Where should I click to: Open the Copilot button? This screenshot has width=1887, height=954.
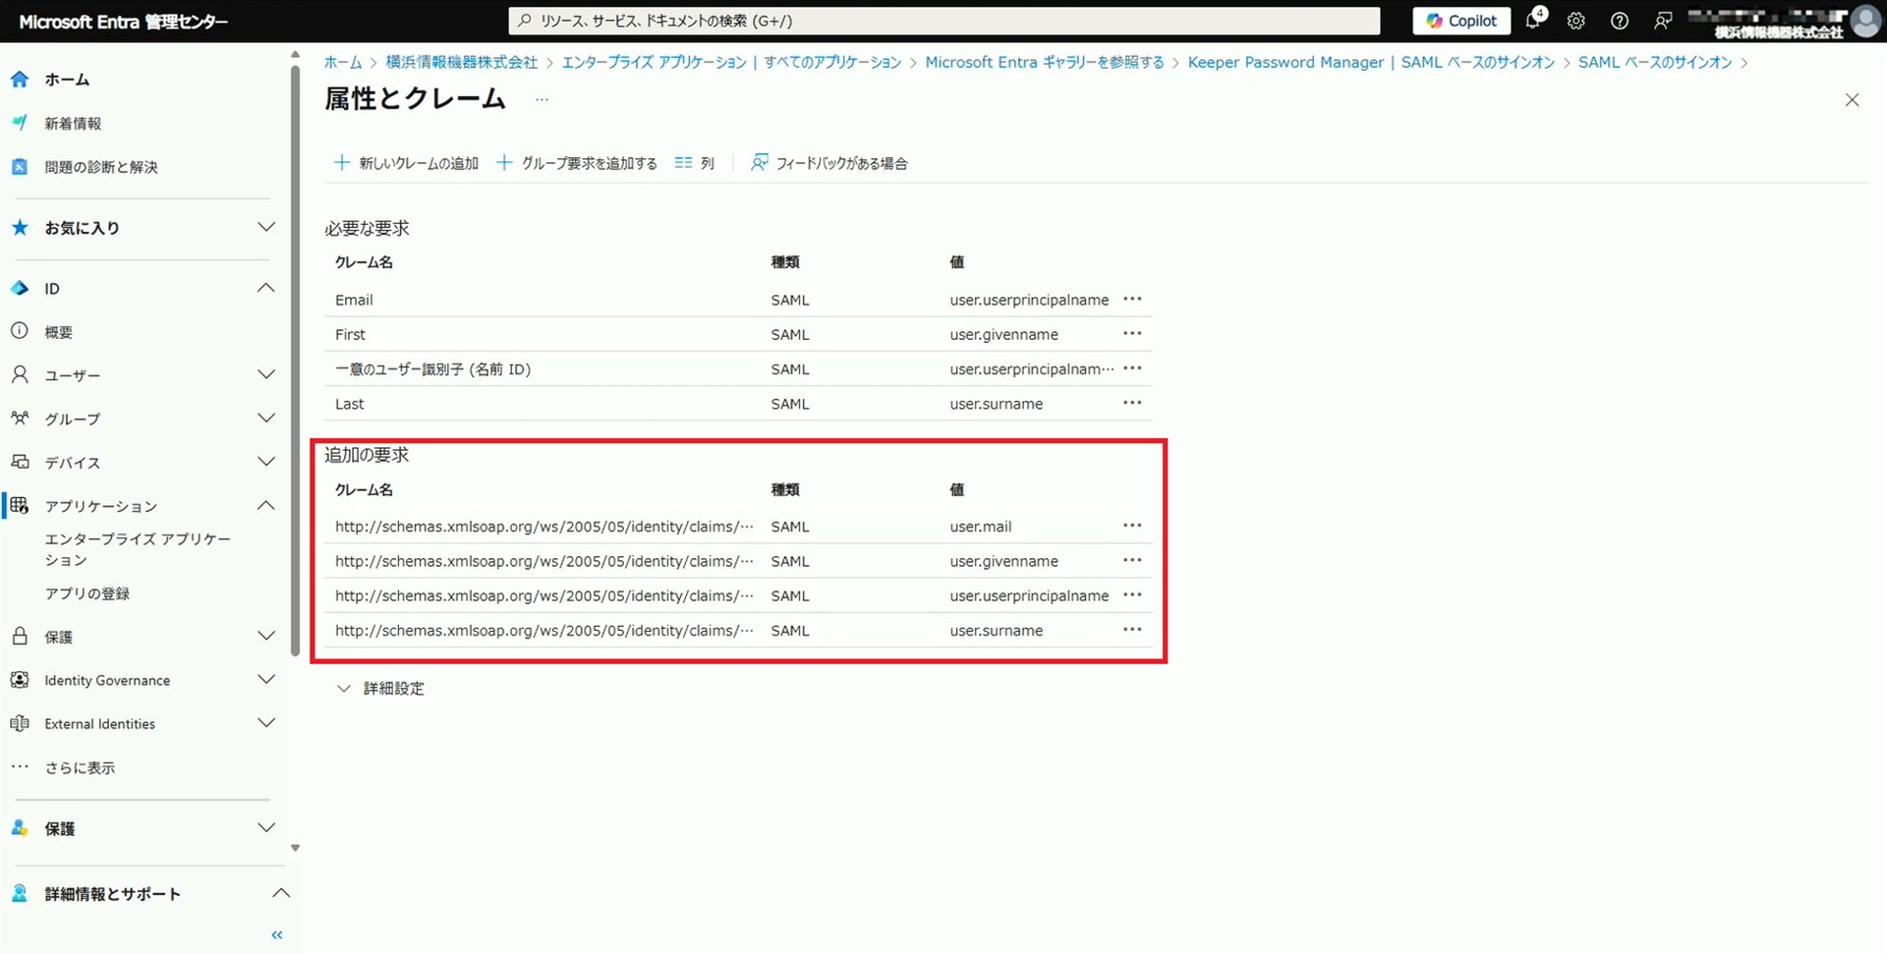point(1460,21)
